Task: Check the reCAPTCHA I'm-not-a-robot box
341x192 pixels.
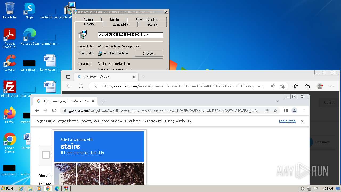Action: coord(46,155)
